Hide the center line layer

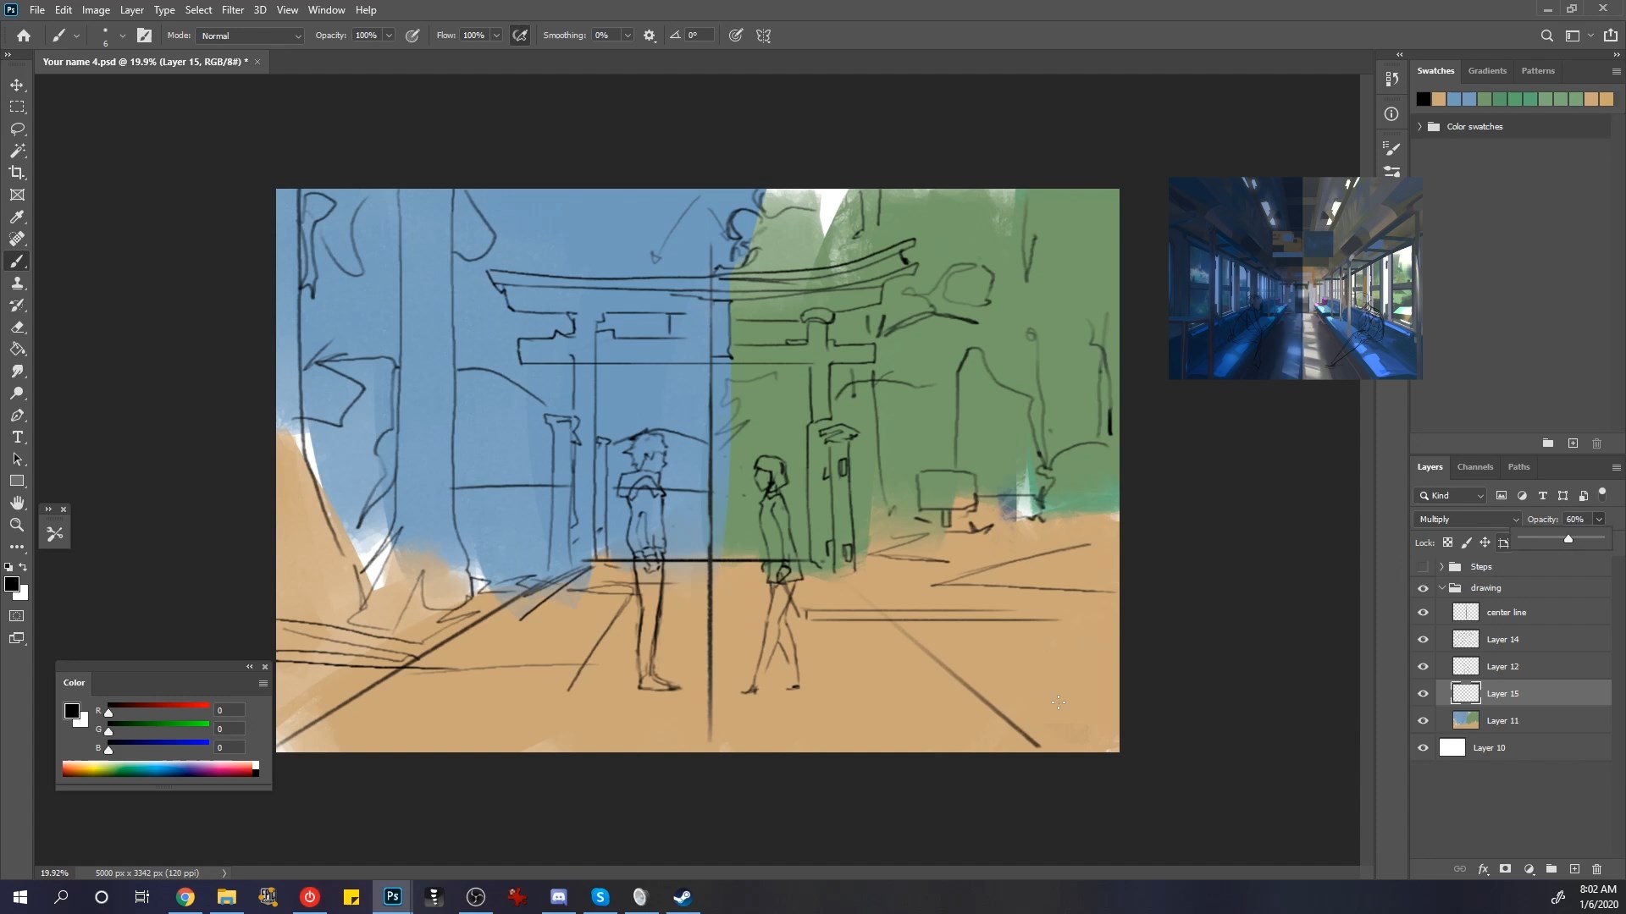pos(1423,612)
